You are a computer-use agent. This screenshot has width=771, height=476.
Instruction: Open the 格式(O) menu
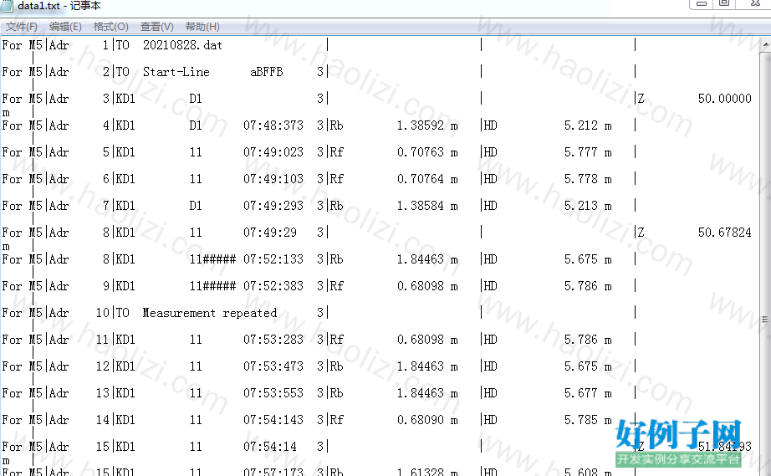(111, 27)
